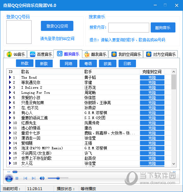Click play arrow of row 15
This screenshot has width=183, height=192.
tap(10, 148)
